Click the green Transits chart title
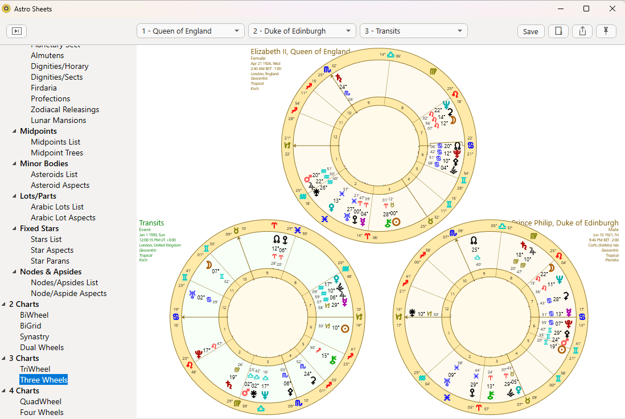The height and width of the screenshot is (419, 625). (151, 223)
